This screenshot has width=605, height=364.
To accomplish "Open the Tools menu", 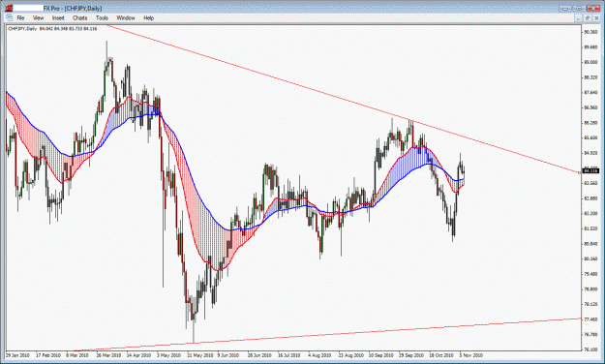I will [x=102, y=17].
